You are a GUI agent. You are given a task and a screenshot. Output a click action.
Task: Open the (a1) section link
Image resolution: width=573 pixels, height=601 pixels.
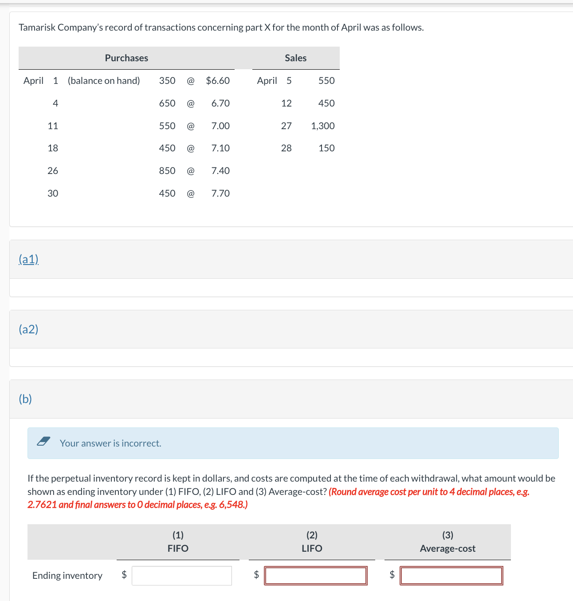coord(28,259)
